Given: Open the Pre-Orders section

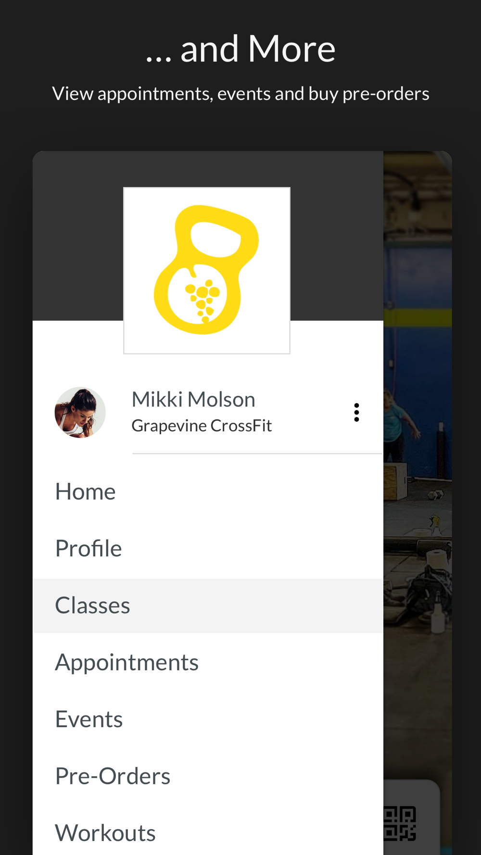Looking at the screenshot, I should (208, 776).
